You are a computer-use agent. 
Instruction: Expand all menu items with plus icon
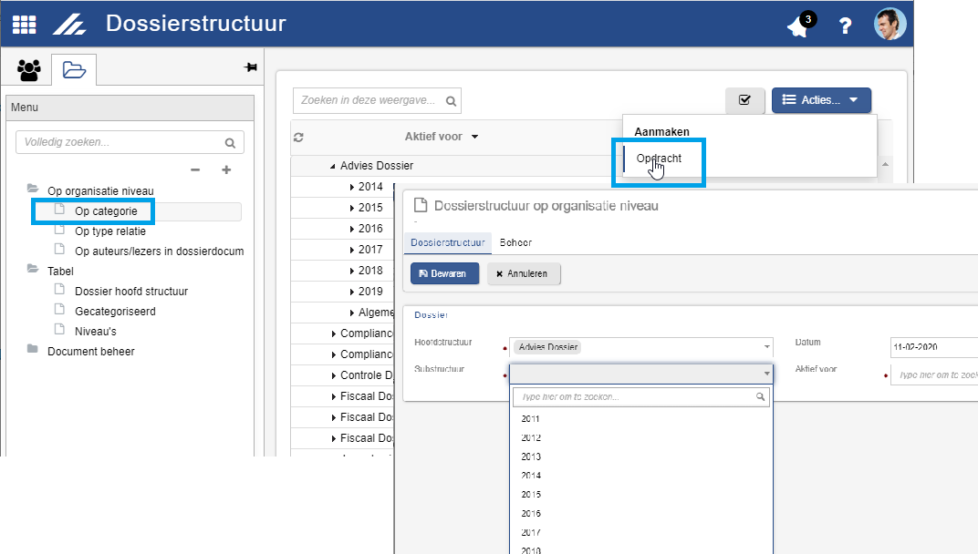[x=226, y=169]
